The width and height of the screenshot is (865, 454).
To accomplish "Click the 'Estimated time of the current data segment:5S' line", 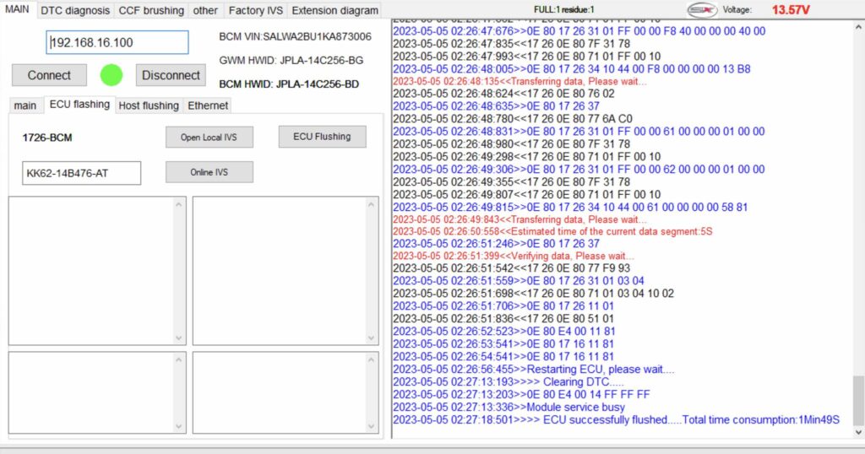I will [552, 231].
